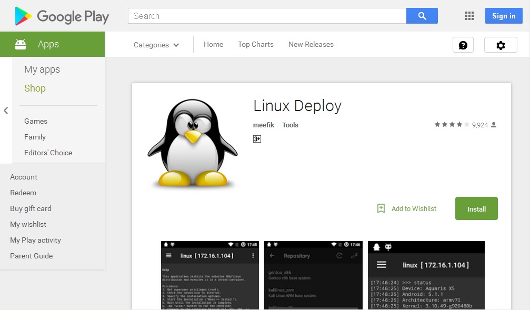Click the Linux Deploy app title
The image size is (530, 310).
(x=297, y=106)
